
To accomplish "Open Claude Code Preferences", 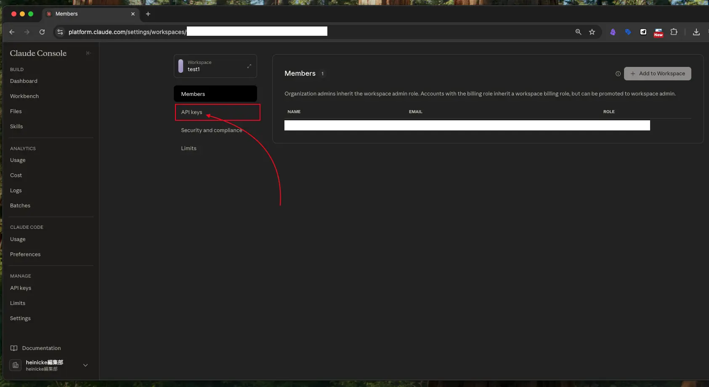I will click(x=25, y=254).
